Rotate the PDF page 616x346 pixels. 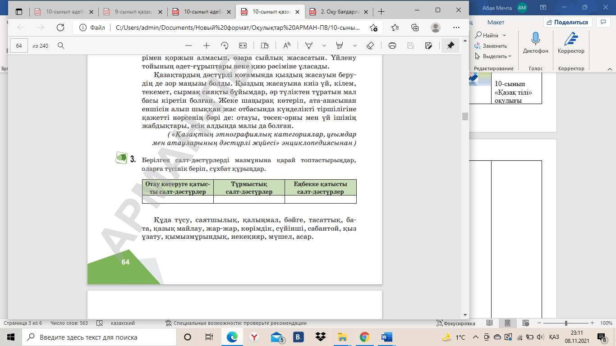click(x=225, y=46)
